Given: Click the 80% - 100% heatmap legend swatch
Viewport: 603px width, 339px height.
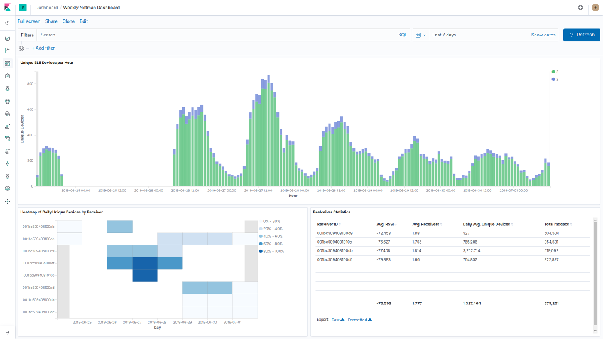Looking at the screenshot, I should [261, 251].
